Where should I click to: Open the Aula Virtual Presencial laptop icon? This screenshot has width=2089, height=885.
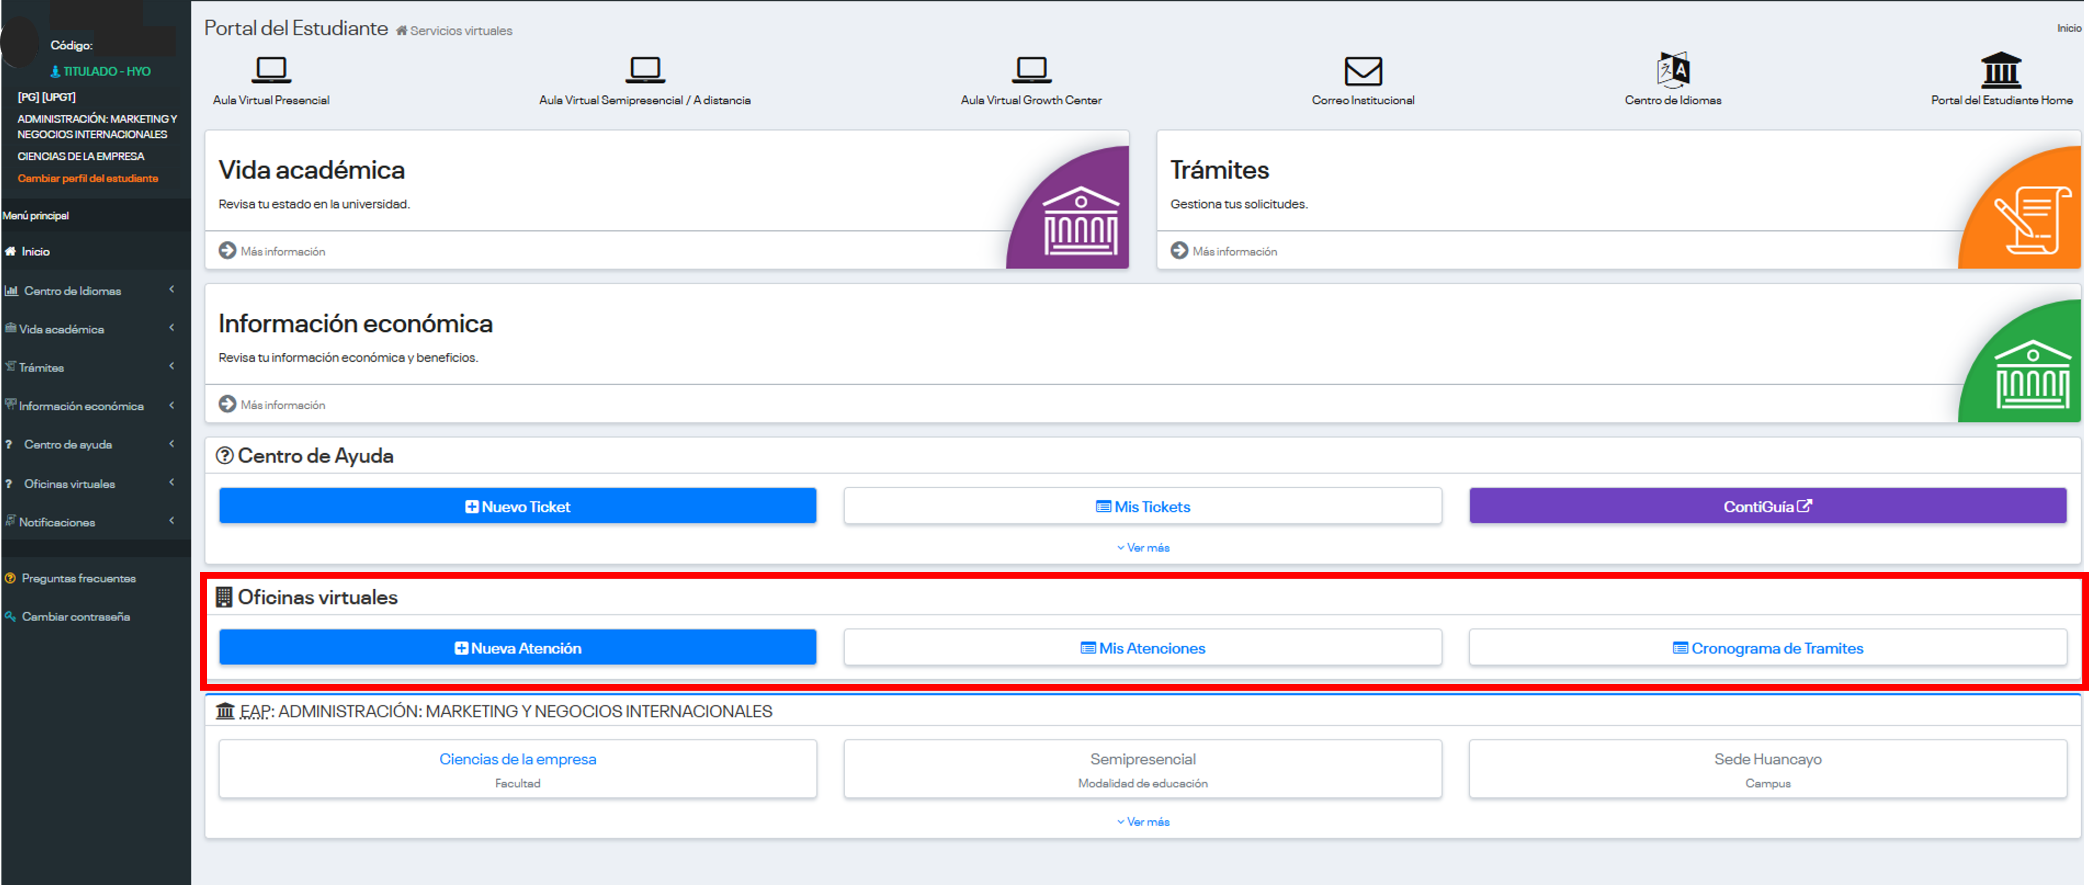point(271,70)
